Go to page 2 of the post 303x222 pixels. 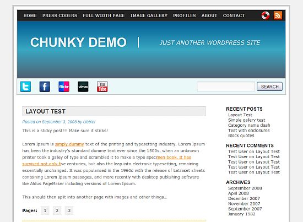[57, 210]
